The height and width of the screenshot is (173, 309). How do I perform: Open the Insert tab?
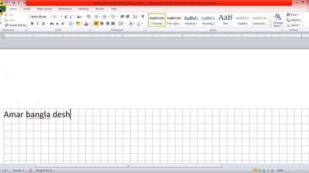coord(27,9)
